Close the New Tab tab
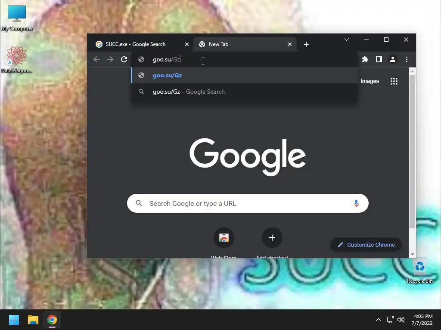The height and width of the screenshot is (330, 441). pos(290,44)
